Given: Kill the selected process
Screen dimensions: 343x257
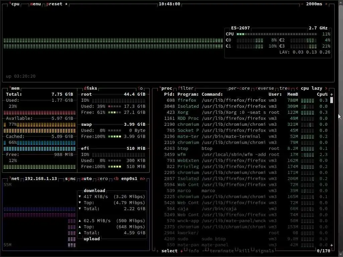Looking at the screenshot, I should point(244,251).
